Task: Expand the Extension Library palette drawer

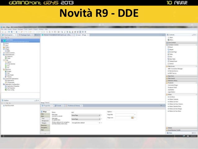Action: [182, 81]
